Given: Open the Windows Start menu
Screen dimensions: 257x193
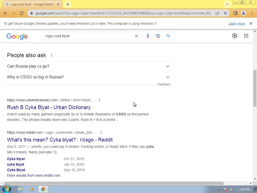Looking at the screenshot, I should [x=7, y=189].
